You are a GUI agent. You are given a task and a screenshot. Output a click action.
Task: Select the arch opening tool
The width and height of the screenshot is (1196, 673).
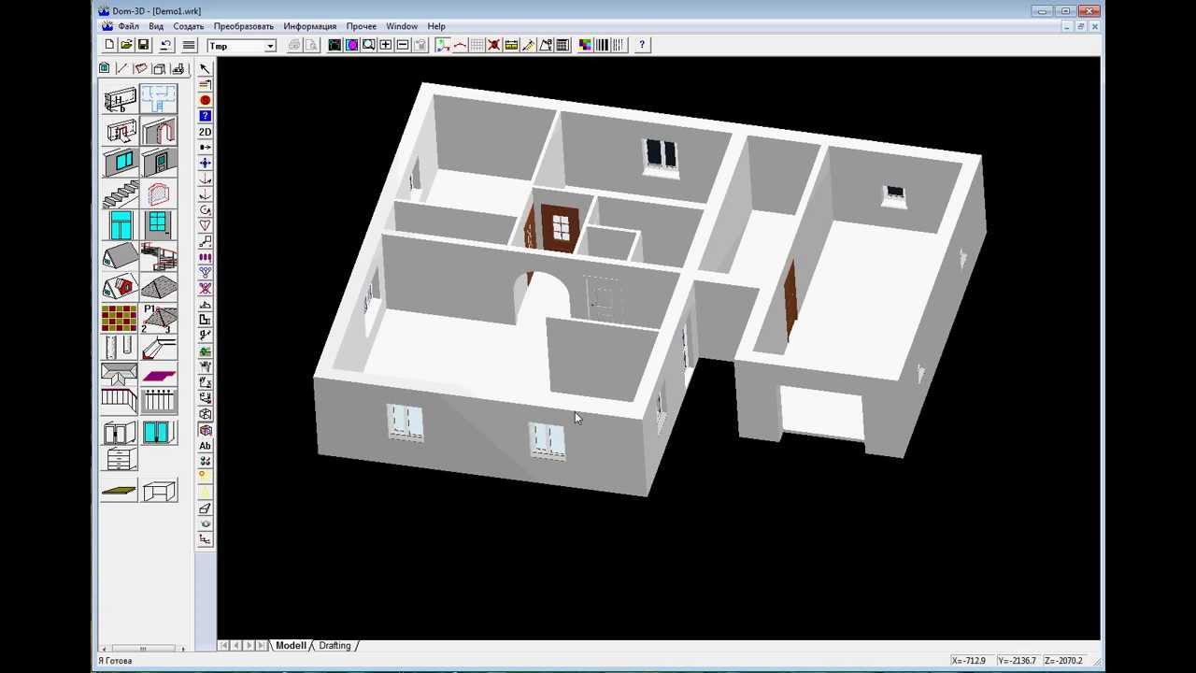coord(158,132)
